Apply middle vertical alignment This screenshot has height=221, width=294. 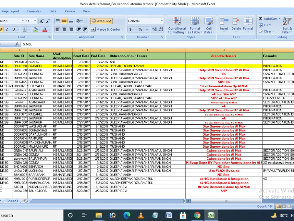(x=64, y=21)
